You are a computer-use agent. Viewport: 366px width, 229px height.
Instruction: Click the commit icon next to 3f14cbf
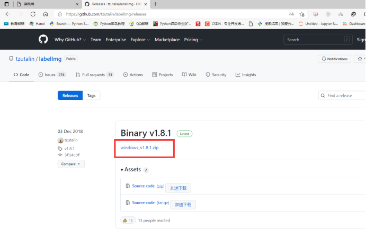click(x=60, y=155)
